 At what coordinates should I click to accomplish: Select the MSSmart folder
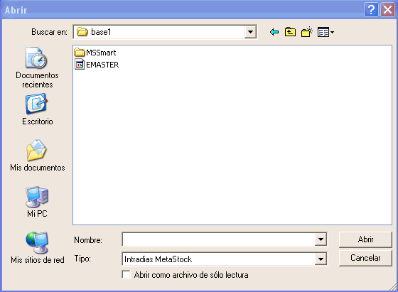pyautogui.click(x=95, y=53)
